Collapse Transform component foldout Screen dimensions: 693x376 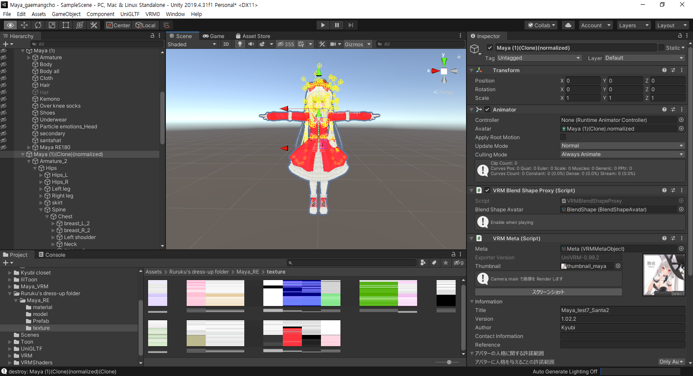click(x=471, y=70)
